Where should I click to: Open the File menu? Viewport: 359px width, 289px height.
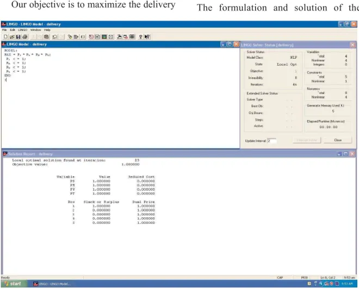(4, 30)
